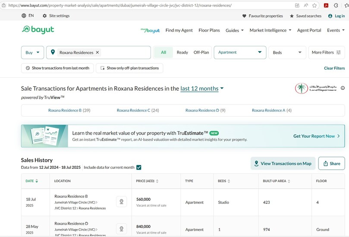Click the browser extensions puzzle icon
Viewport: 349px width, 237px height.
coord(336,5)
